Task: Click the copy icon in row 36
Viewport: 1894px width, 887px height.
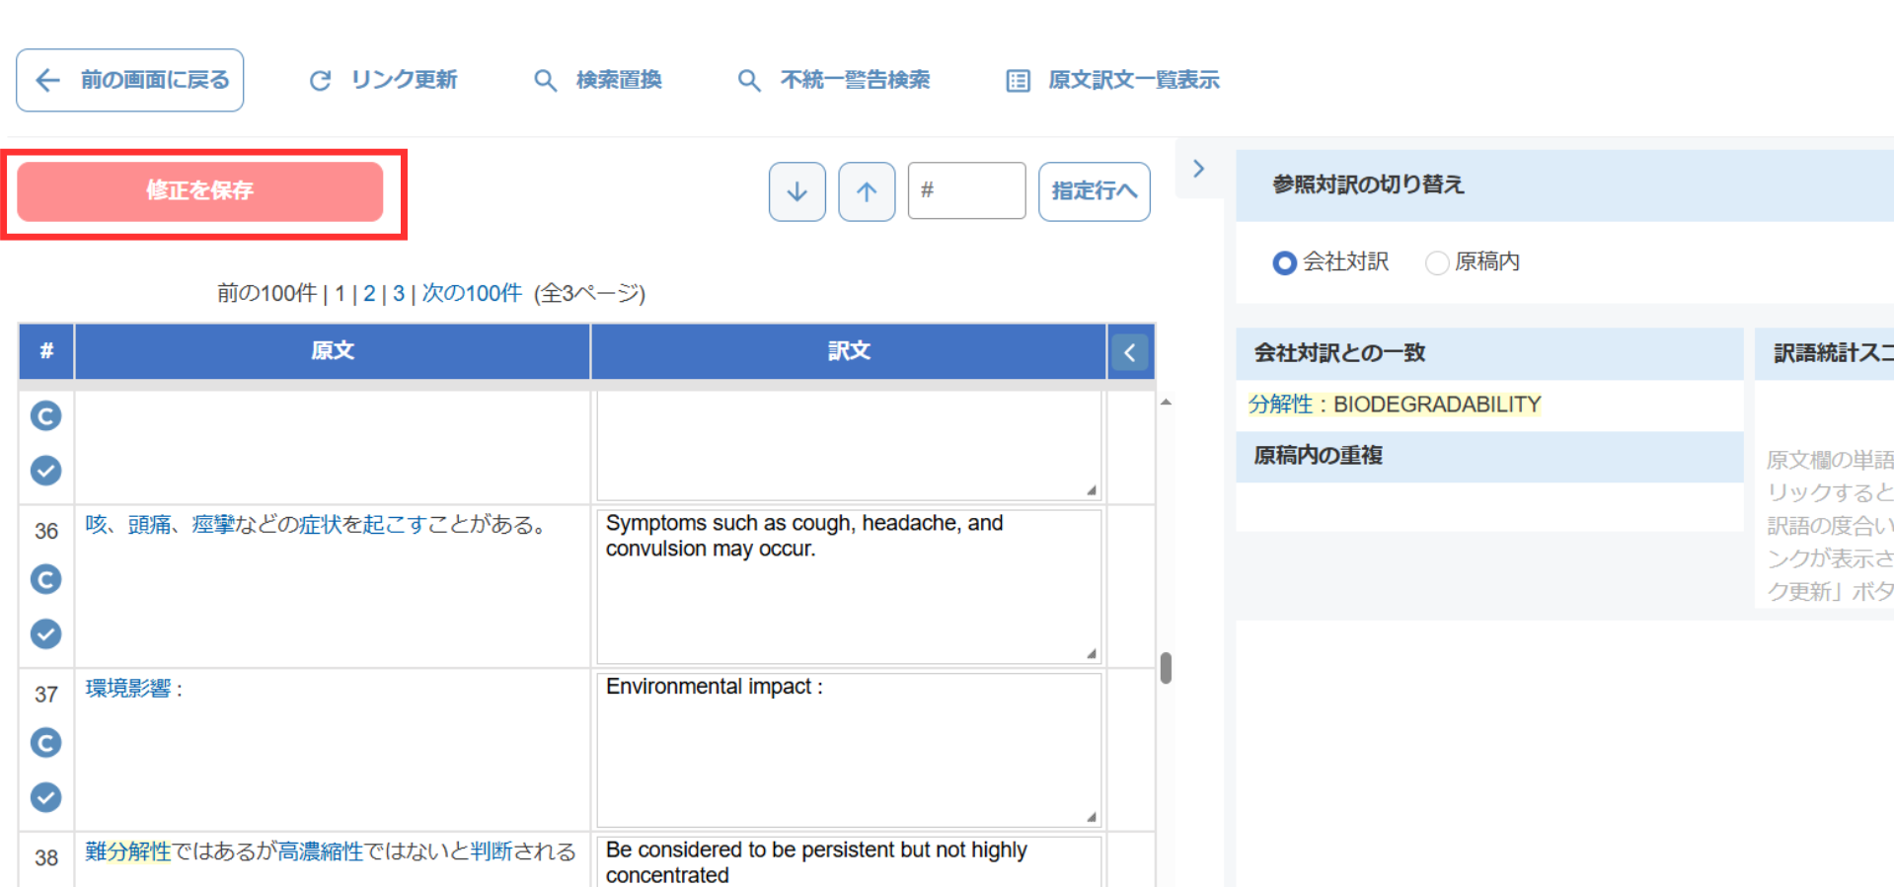Action: coord(45,579)
